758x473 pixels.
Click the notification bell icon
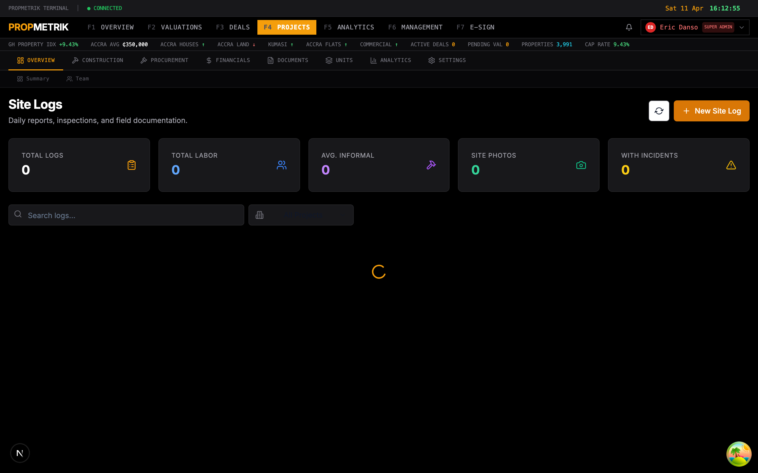tap(629, 27)
